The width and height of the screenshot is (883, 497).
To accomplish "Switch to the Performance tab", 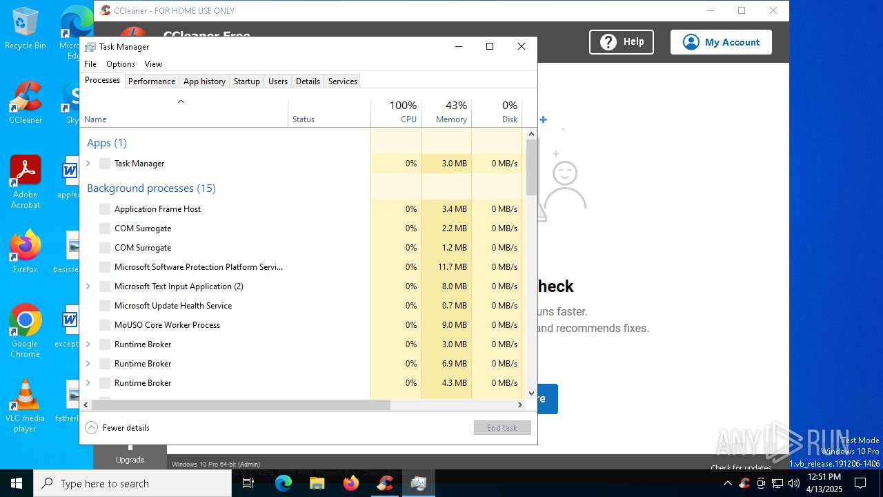I will [152, 81].
